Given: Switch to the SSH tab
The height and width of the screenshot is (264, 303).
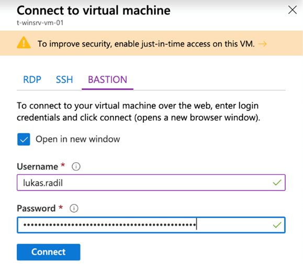Looking at the screenshot, I should click(64, 80).
